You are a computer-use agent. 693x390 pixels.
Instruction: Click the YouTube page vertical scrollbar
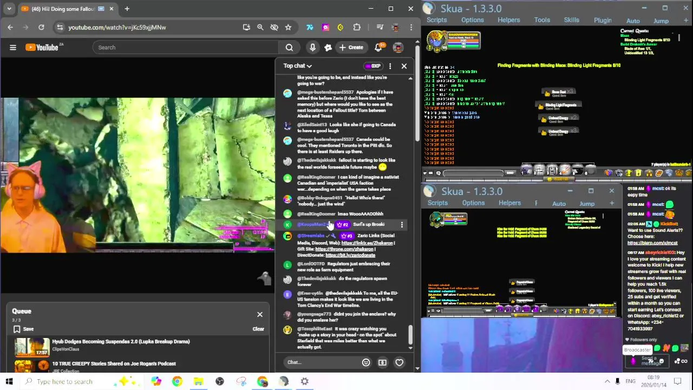pos(417,92)
